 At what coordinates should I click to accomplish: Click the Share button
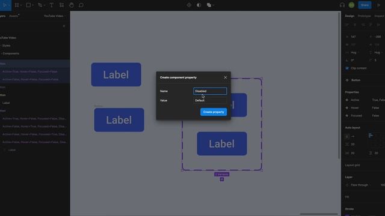pos(365,5)
